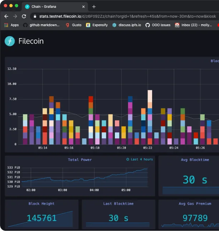Click the Last 4 hours time override
This screenshot has width=219, height=231.
coord(140,159)
